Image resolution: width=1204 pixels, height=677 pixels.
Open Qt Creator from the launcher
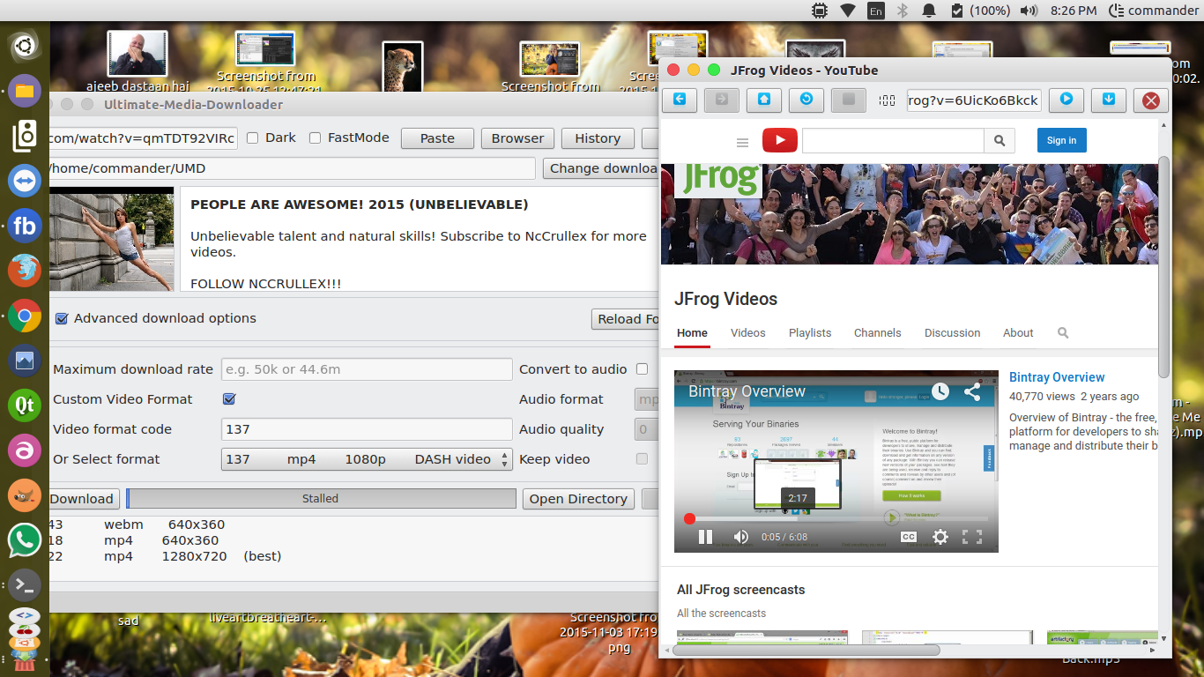(x=25, y=405)
